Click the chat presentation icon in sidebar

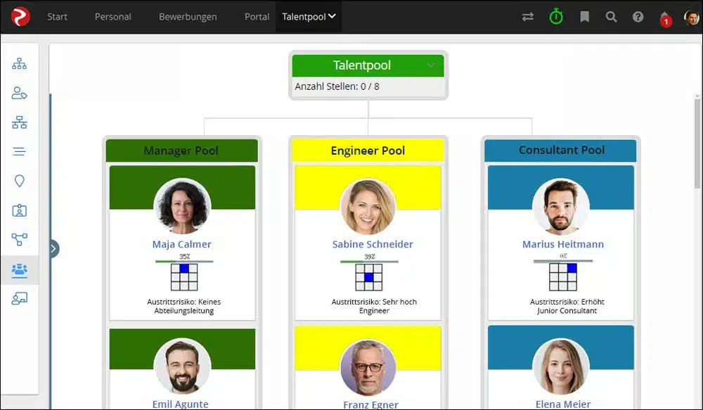tap(19, 298)
